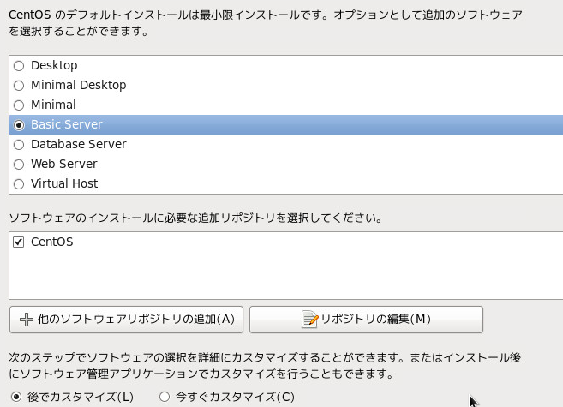Click the Web Server list item label

[x=64, y=164]
